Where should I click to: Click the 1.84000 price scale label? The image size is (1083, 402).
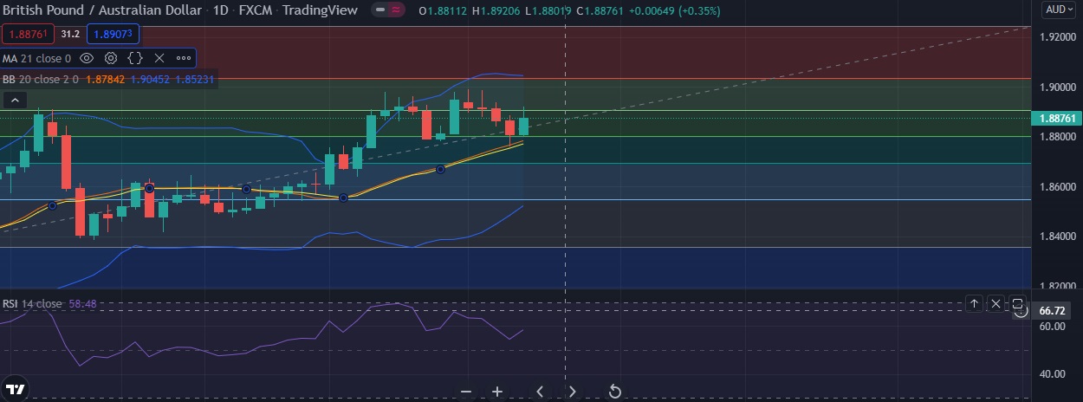(x=1057, y=237)
